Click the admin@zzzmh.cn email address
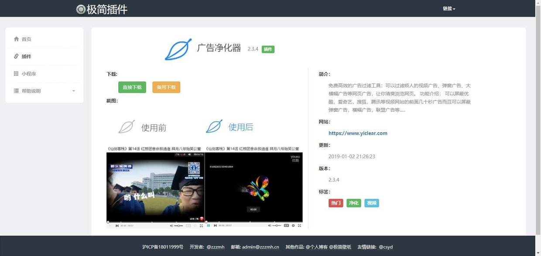This screenshot has height=256, width=541. click(x=260, y=247)
